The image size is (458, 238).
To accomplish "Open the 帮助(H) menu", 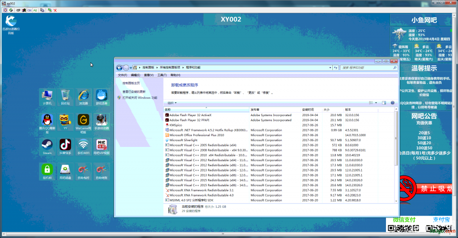I will (175, 75).
